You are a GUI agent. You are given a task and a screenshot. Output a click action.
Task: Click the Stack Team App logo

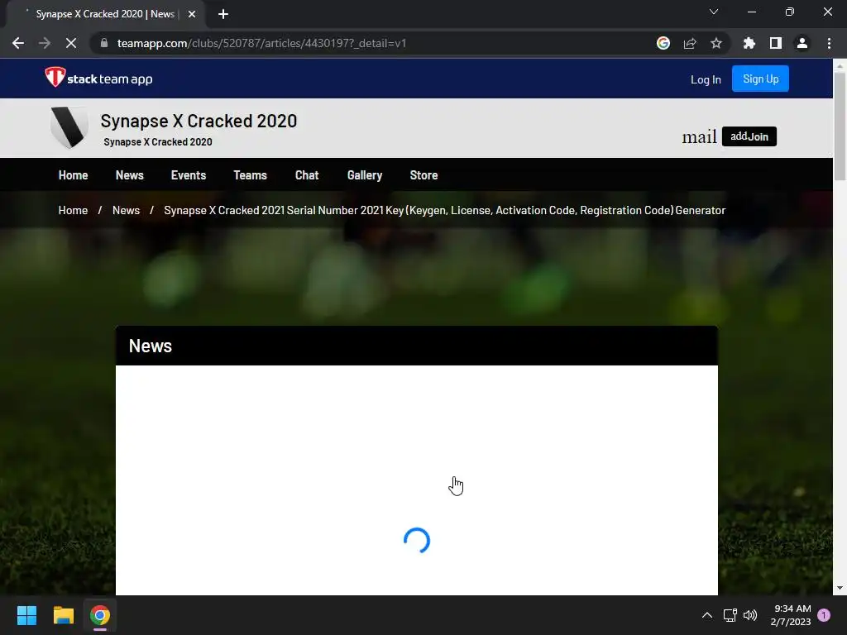(x=98, y=78)
